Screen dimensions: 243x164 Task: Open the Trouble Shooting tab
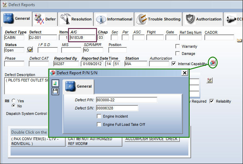[x=158, y=19]
